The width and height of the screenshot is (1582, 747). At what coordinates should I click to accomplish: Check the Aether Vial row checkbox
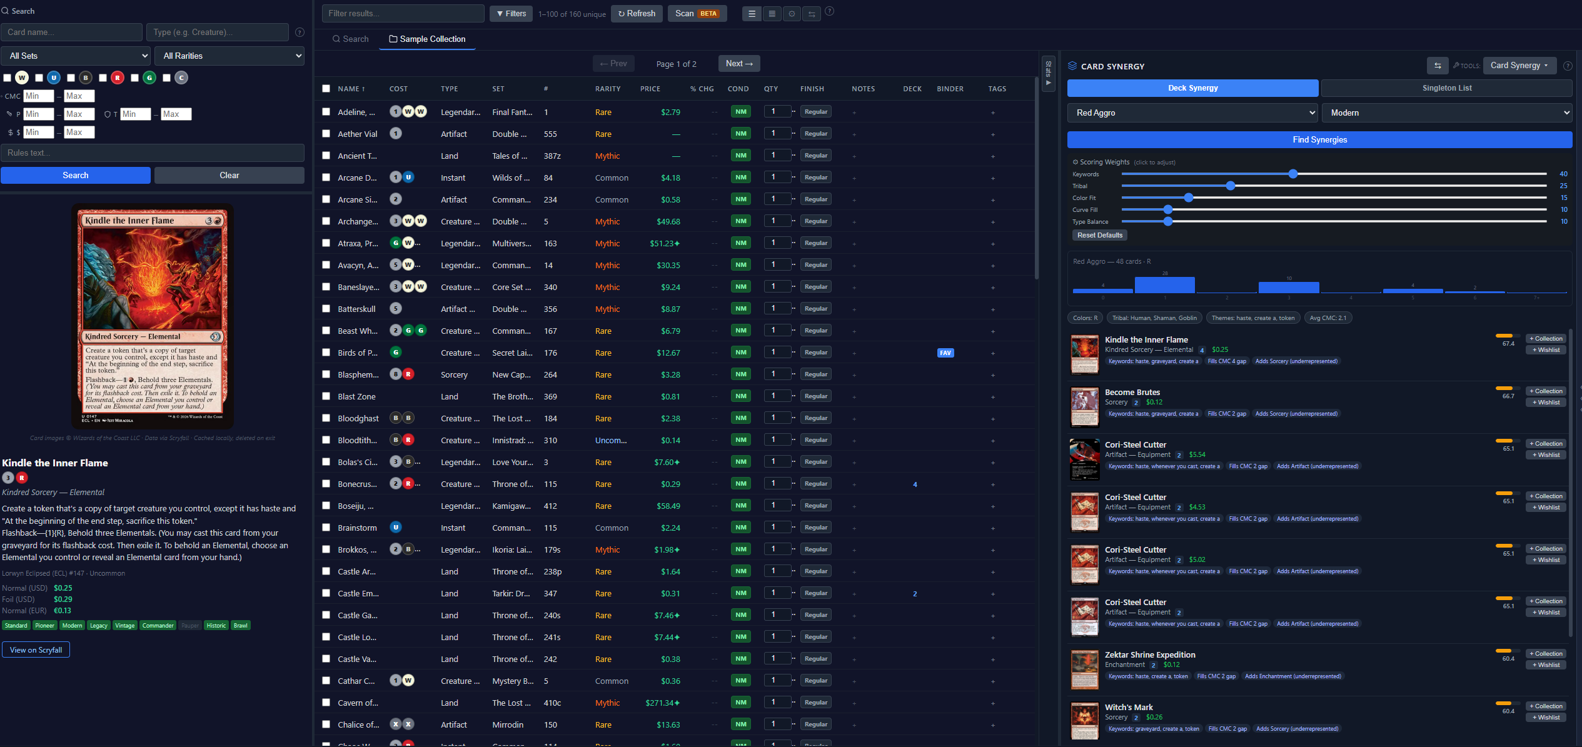(326, 134)
